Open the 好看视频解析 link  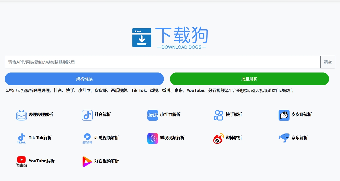(107, 161)
